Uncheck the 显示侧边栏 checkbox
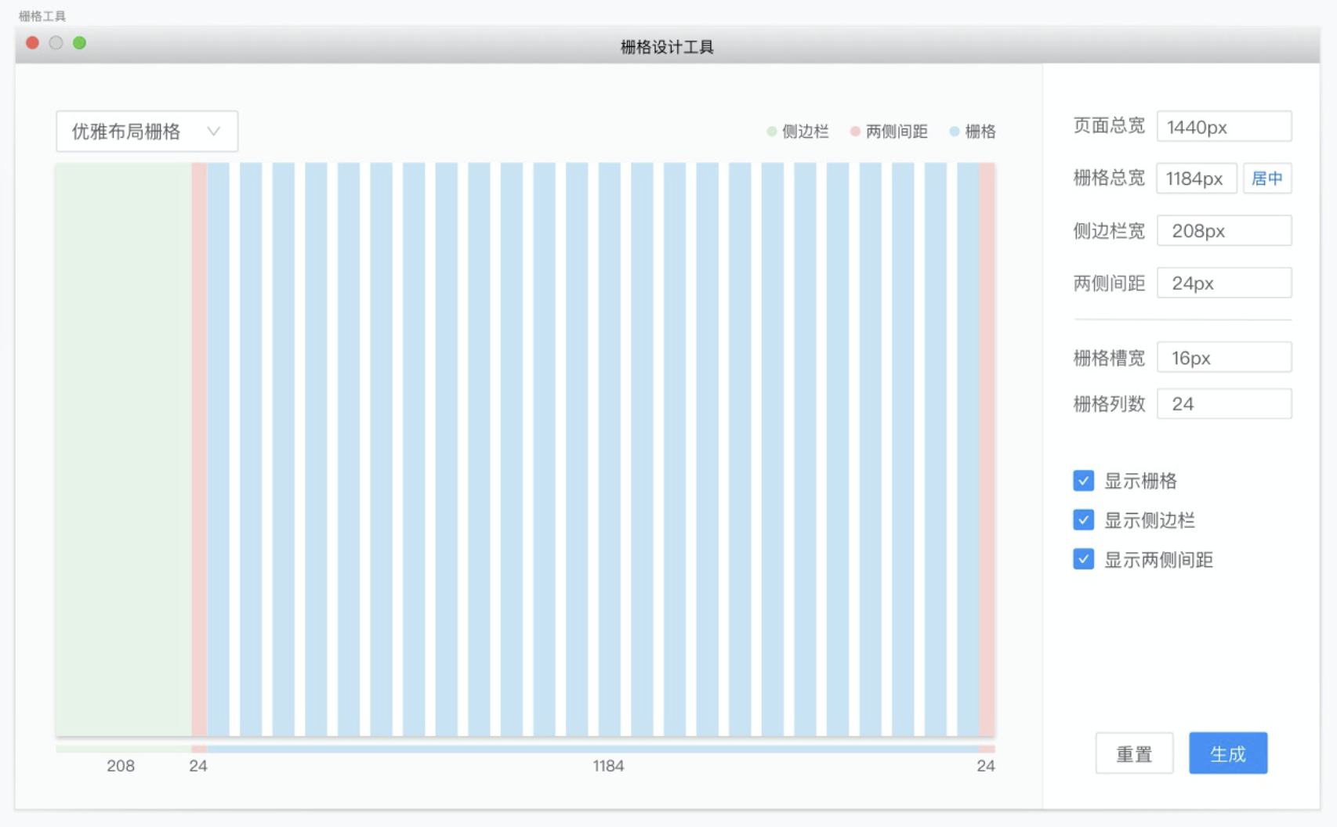1337x827 pixels. pos(1084,520)
